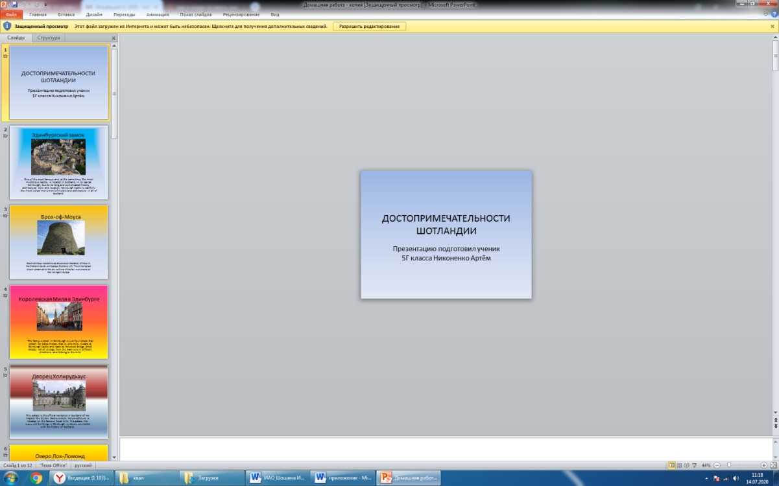Switch to Word document ИАО Шошина

(x=277, y=478)
